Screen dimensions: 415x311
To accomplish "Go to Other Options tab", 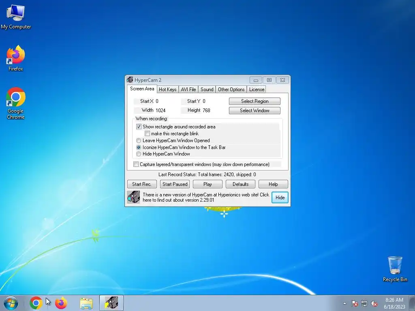I will 231,89.
